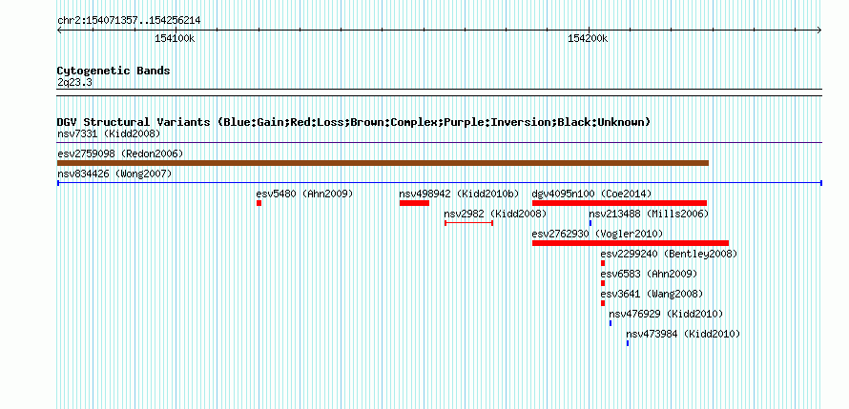Image resolution: width=849 pixels, height=409 pixels.
Task: Select the long red esv2762930 loss bar
Action: [631, 243]
